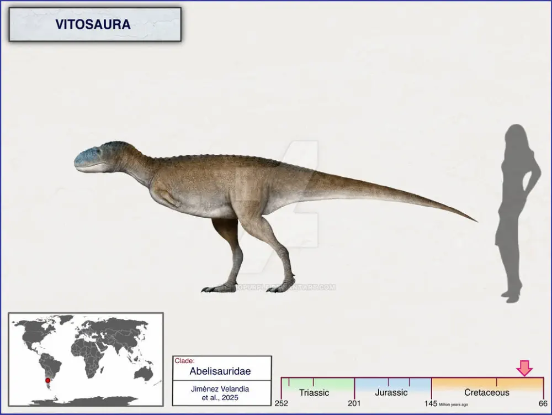The height and width of the screenshot is (415, 552).
Task: Click the pink arrow marker above the timeline
Action: click(524, 367)
